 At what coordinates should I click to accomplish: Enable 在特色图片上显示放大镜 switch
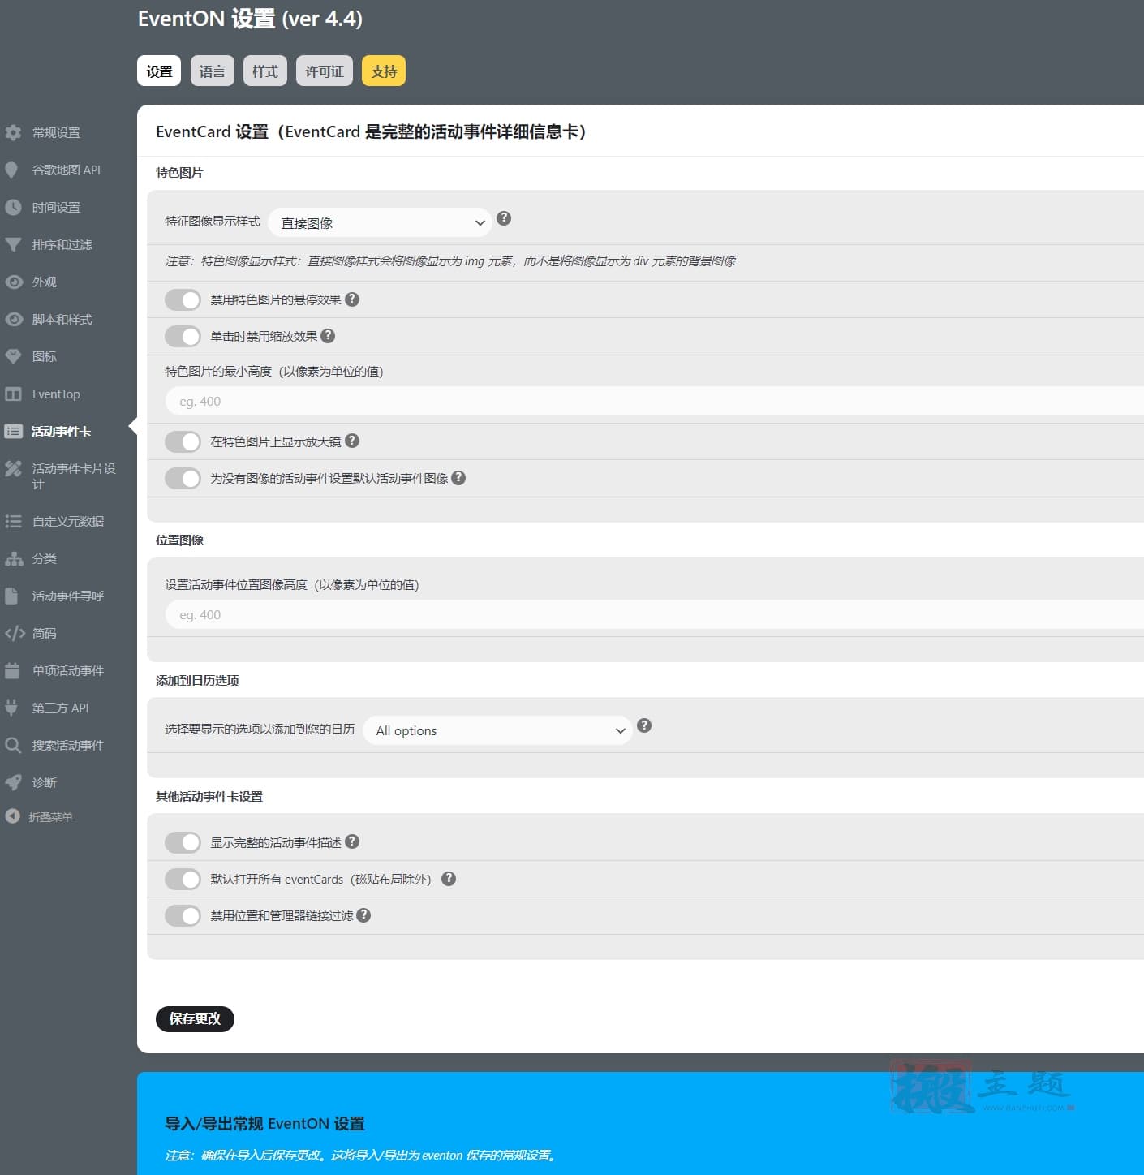click(183, 441)
